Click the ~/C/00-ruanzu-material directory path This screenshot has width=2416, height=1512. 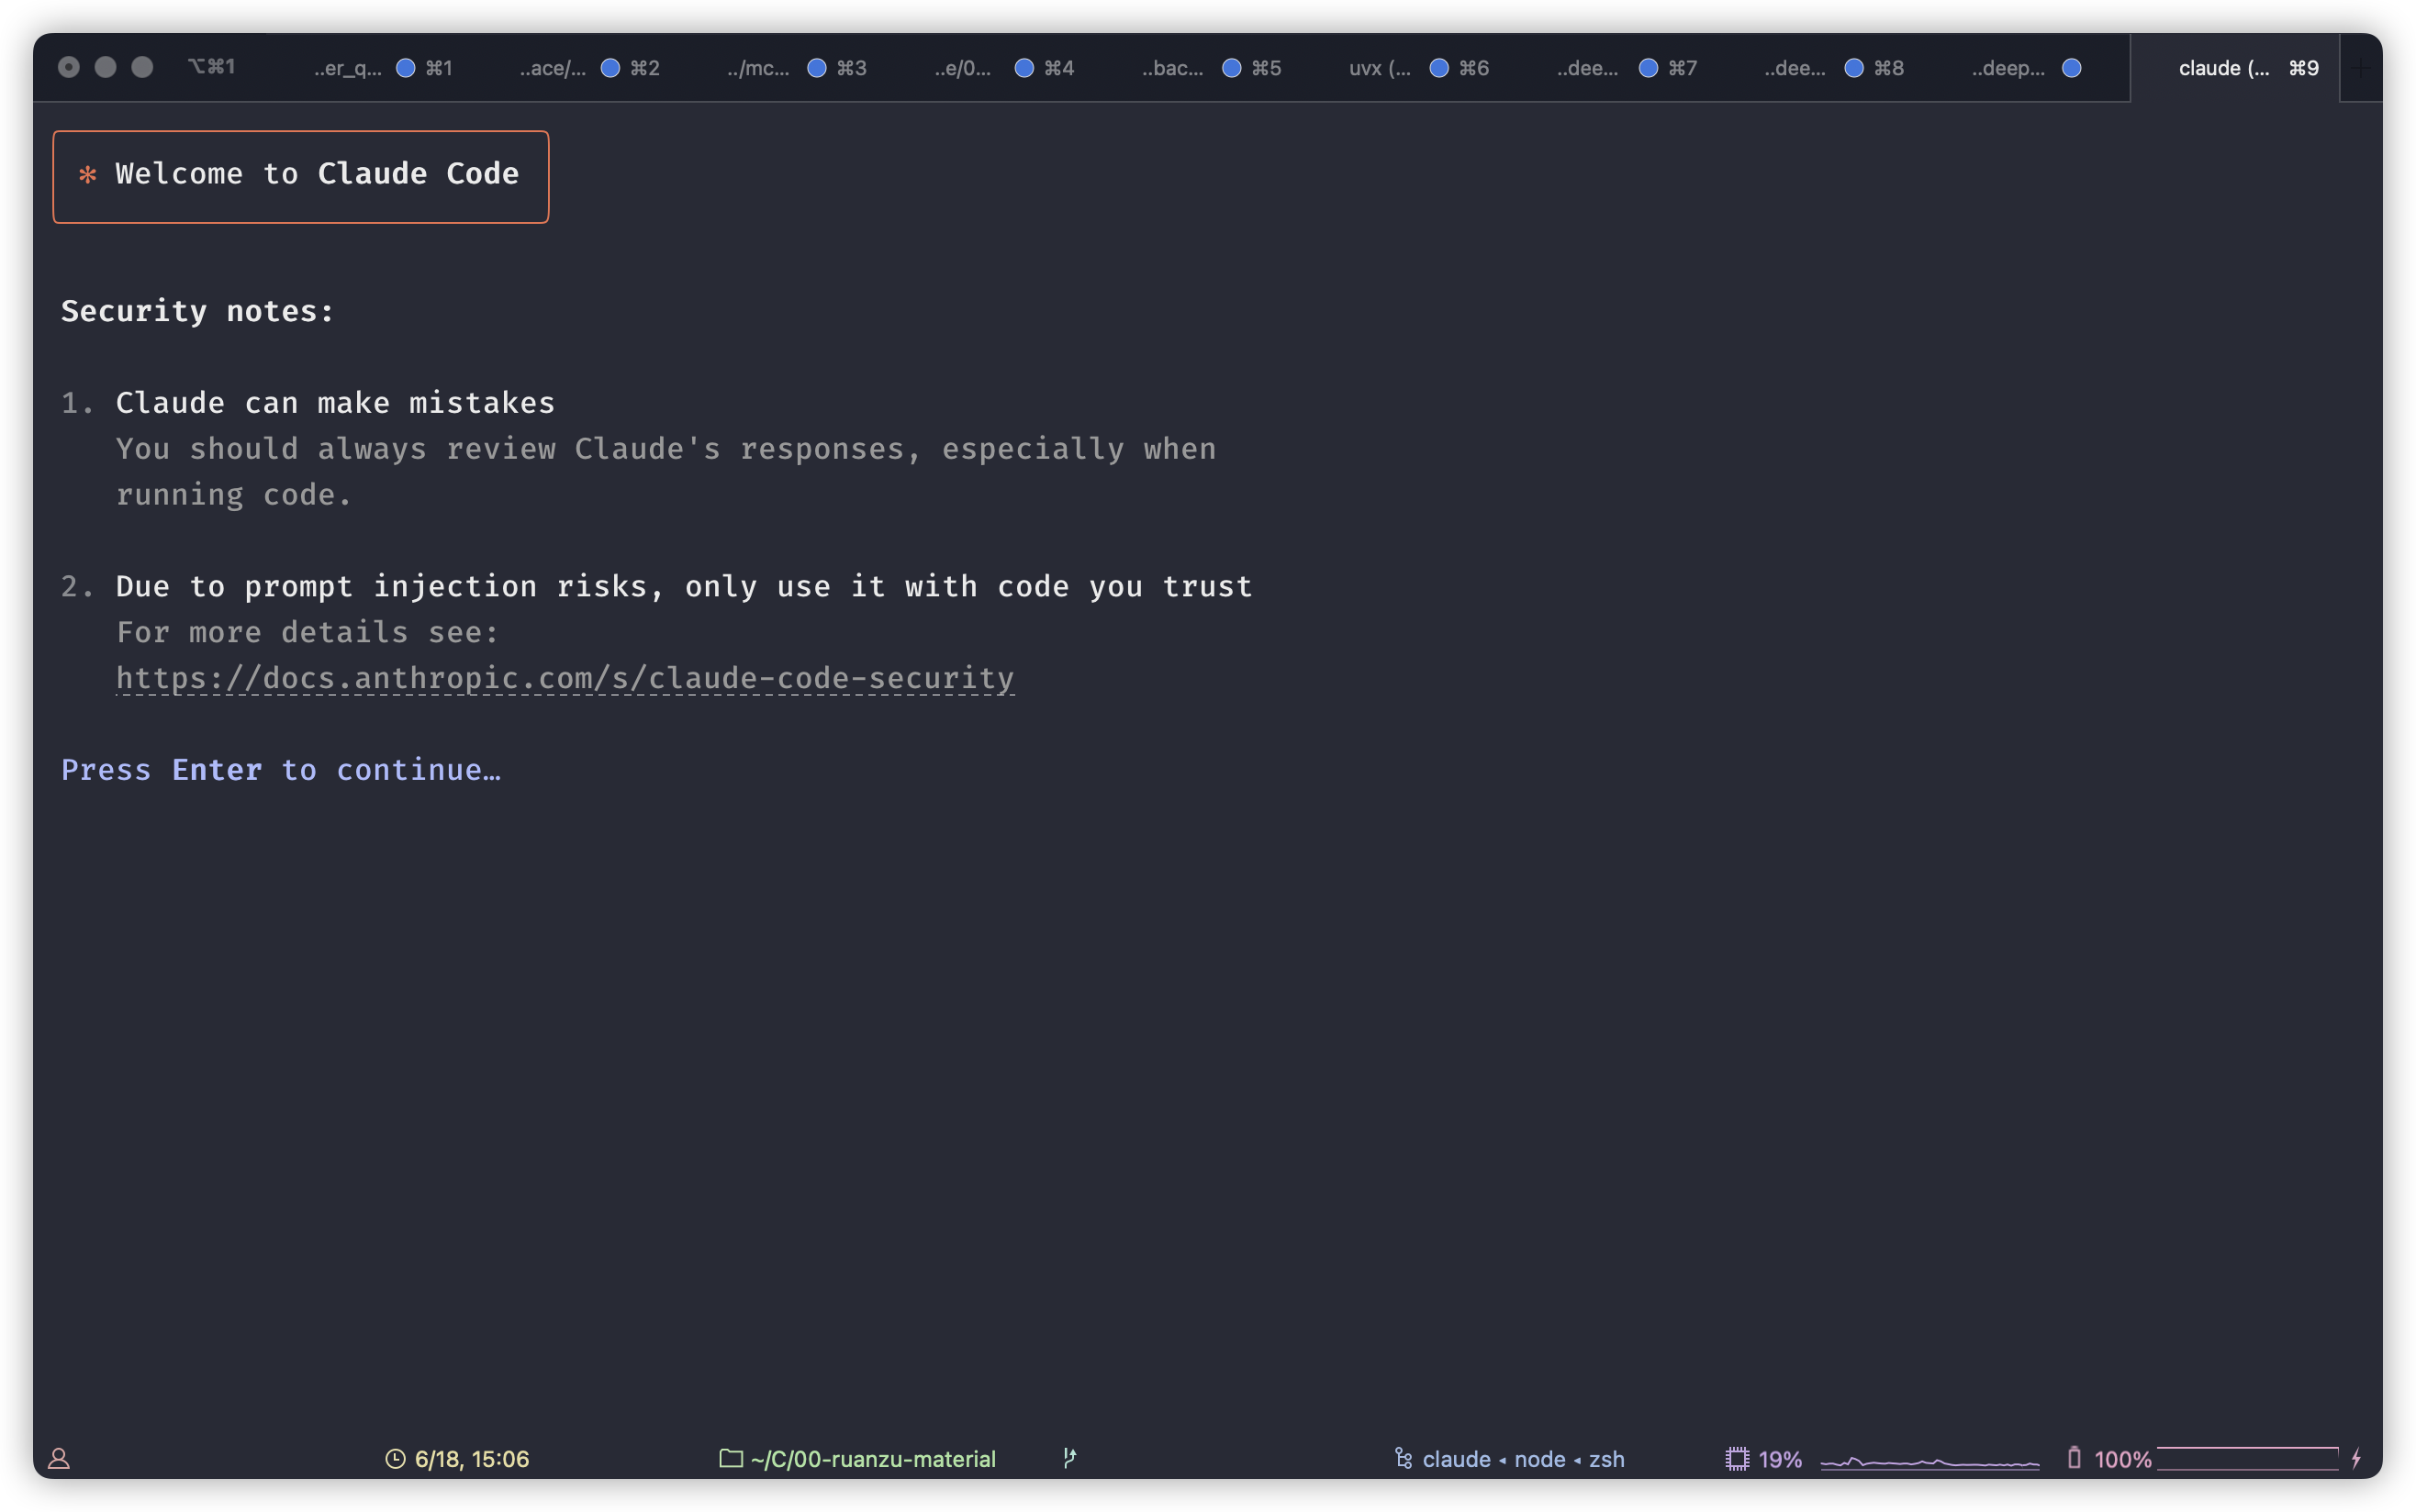(x=872, y=1459)
